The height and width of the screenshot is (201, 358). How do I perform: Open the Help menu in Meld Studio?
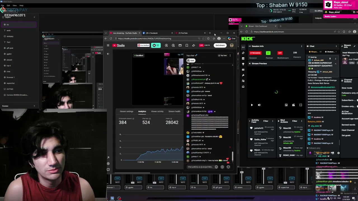(21, 5)
